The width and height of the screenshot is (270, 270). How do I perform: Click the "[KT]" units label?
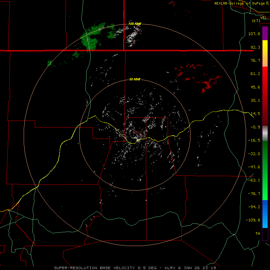point(256,21)
